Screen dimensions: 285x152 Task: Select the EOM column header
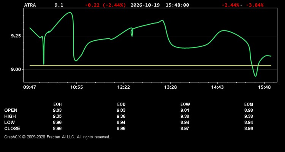pyautogui.click(x=249, y=104)
